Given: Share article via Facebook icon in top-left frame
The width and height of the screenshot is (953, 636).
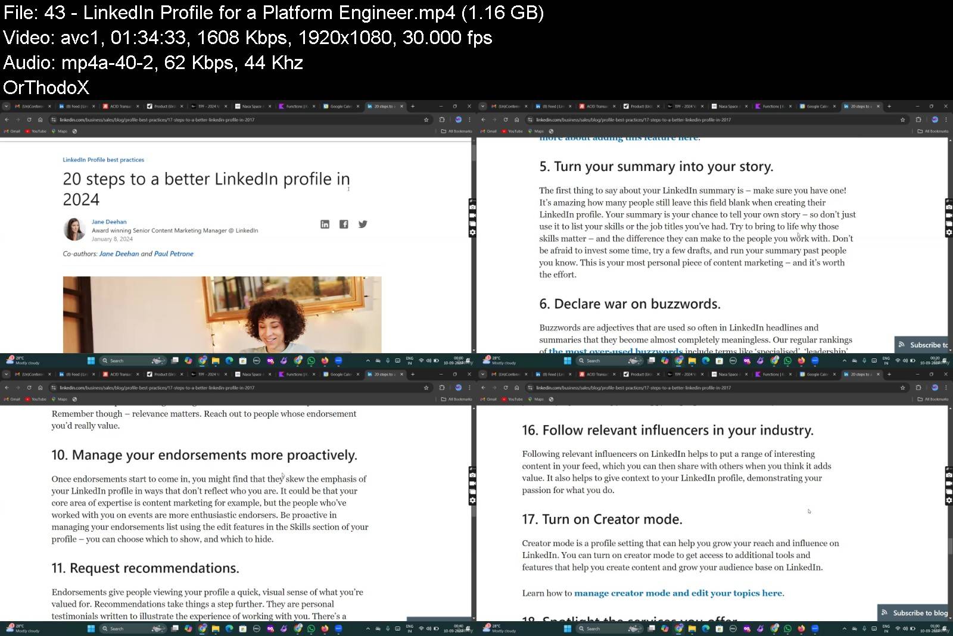Looking at the screenshot, I should click(344, 224).
